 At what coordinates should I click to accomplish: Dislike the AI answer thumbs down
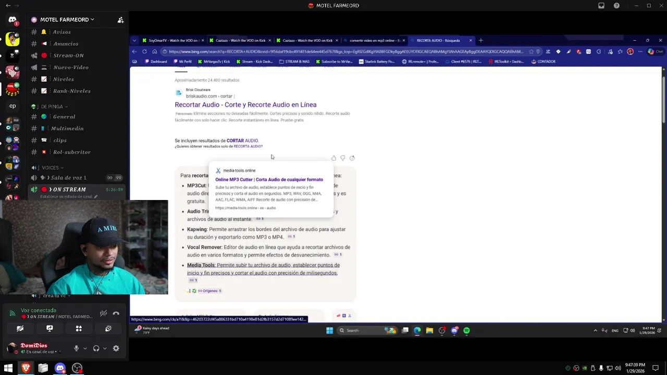pyautogui.click(x=342, y=158)
